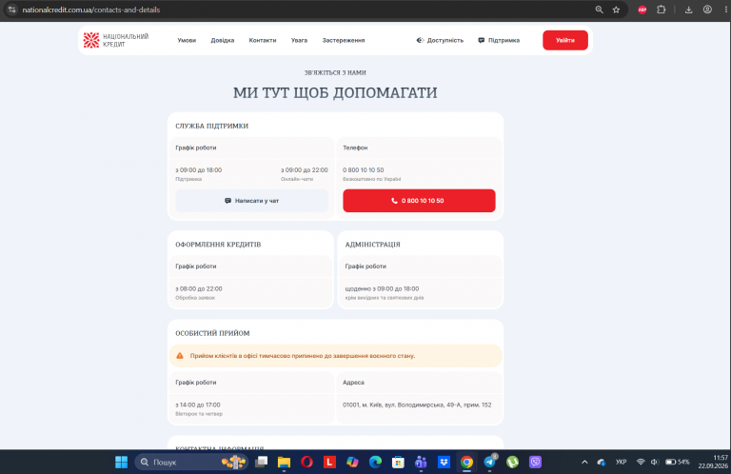Open the Chrome profile avatar icon
The image size is (731, 474).
click(707, 10)
